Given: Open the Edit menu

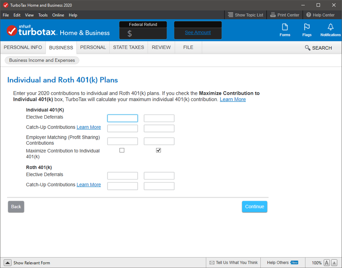Looking at the screenshot, I should (17, 15).
